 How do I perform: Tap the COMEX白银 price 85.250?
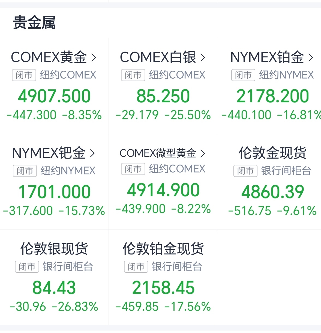tap(163, 96)
